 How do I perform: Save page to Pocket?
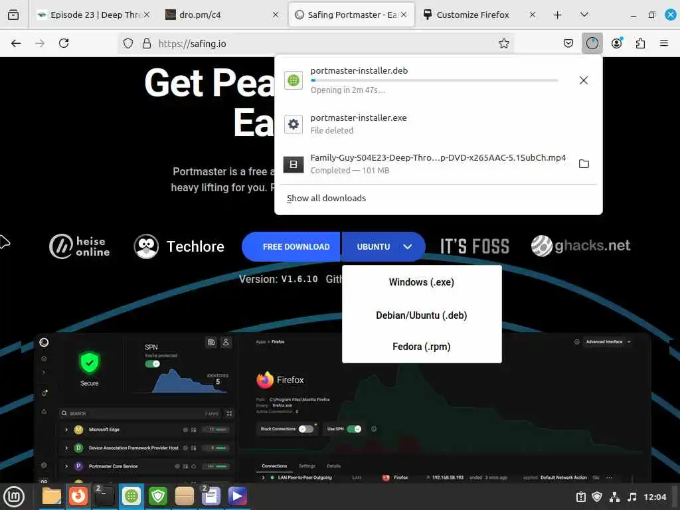(568, 43)
